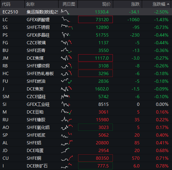This screenshot has width=172, height=170.
Task: Click the 5062 price value
Action: point(104,135)
